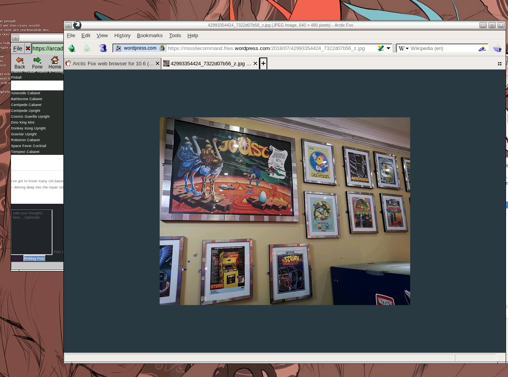Screen dimensions: 508x377
Task: Select the 42993354424_7322d07b56_z.jpg tab
Action: 211,63
